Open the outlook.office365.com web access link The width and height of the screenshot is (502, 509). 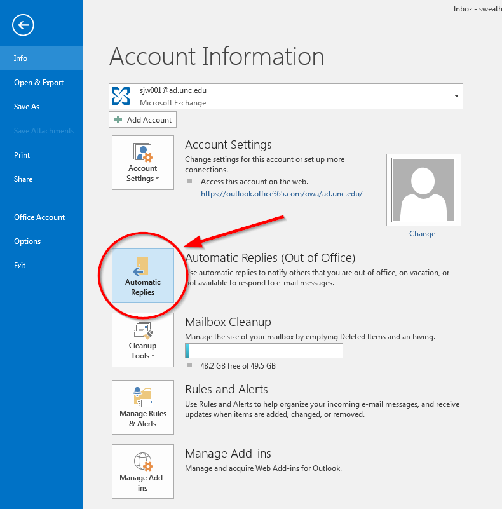282,194
